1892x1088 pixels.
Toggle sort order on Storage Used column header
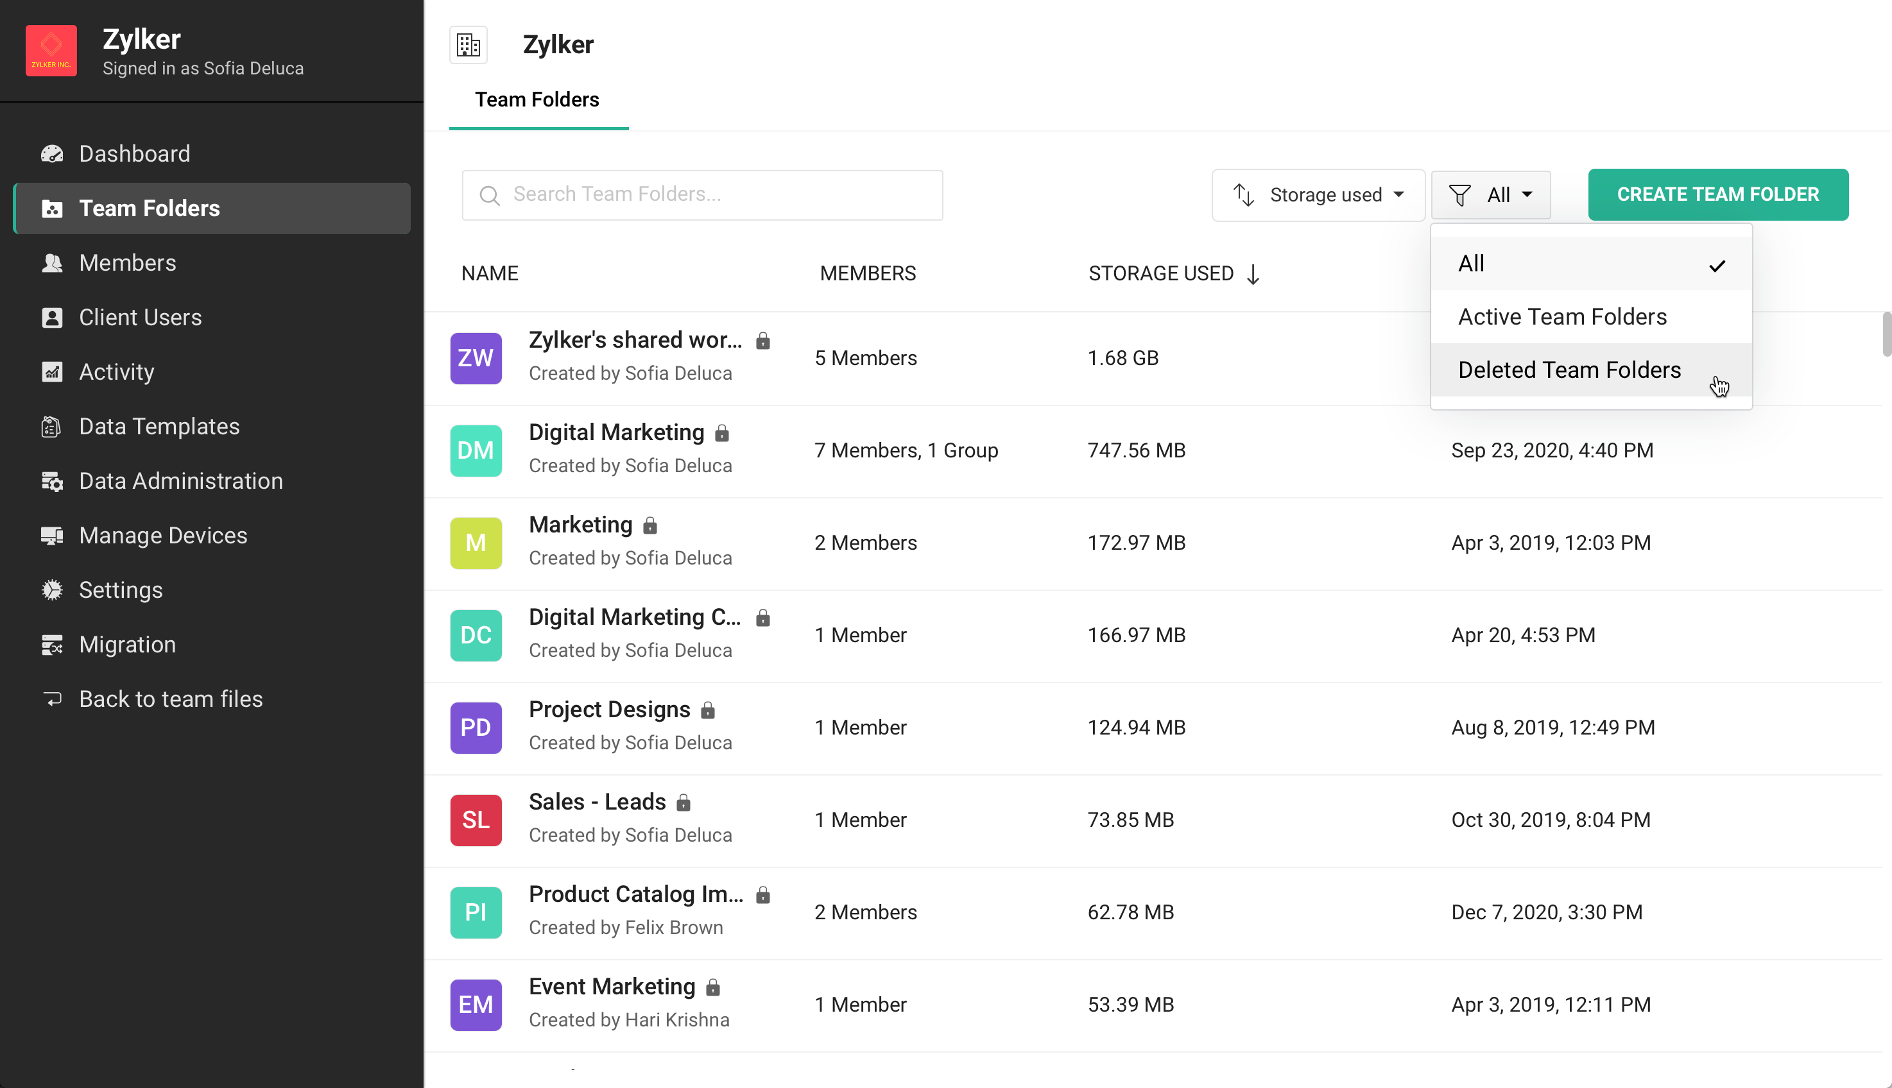(1174, 273)
